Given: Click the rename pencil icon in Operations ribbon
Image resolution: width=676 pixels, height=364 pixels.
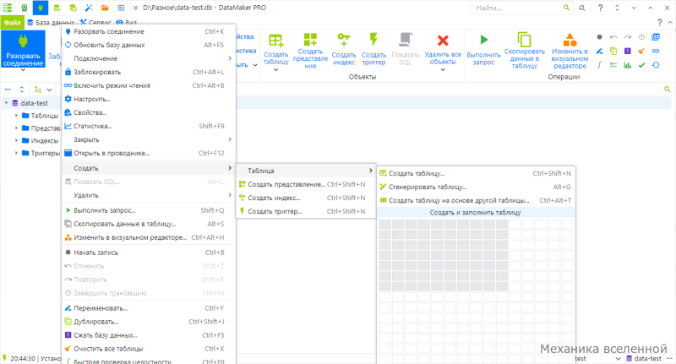Looking at the screenshot, I should coord(599,52).
